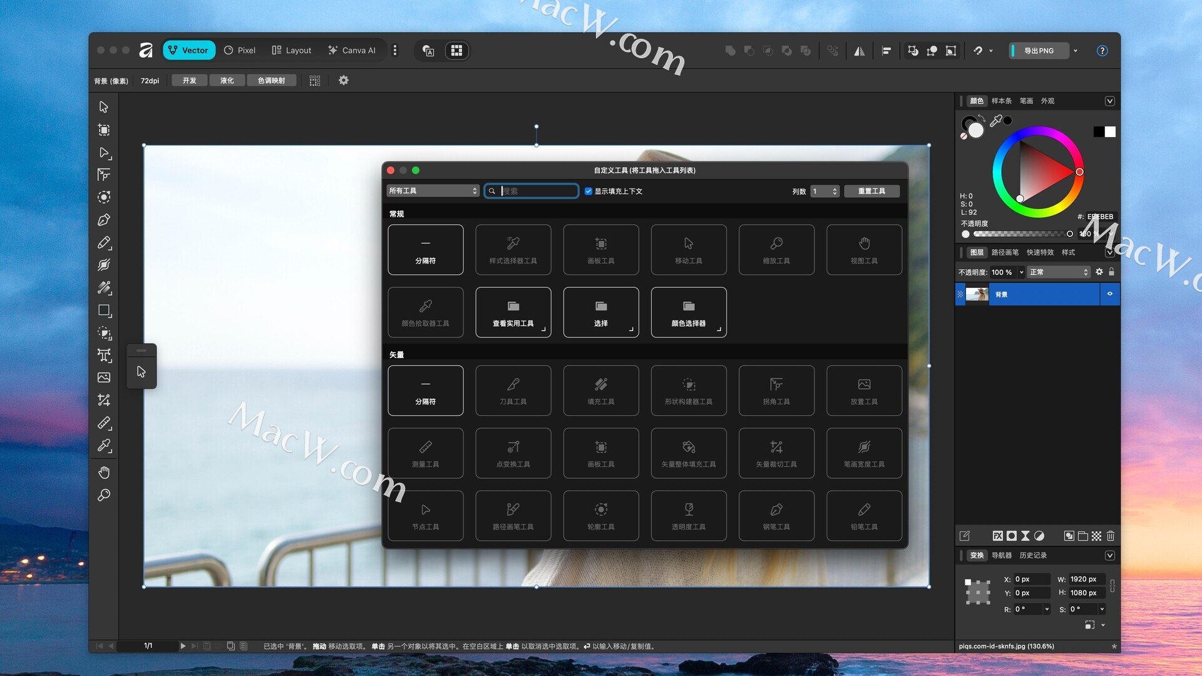Screen dimensions: 1202x676
Task: Expand the 导出PNG dropdown arrow
Action: 1076,51
